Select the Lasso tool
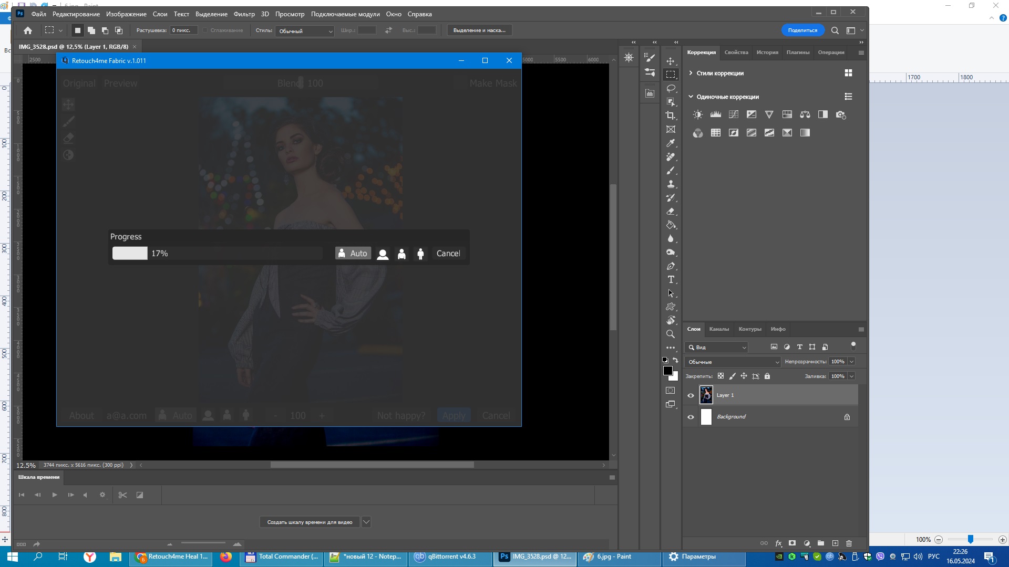Image resolution: width=1009 pixels, height=567 pixels. 671,88
